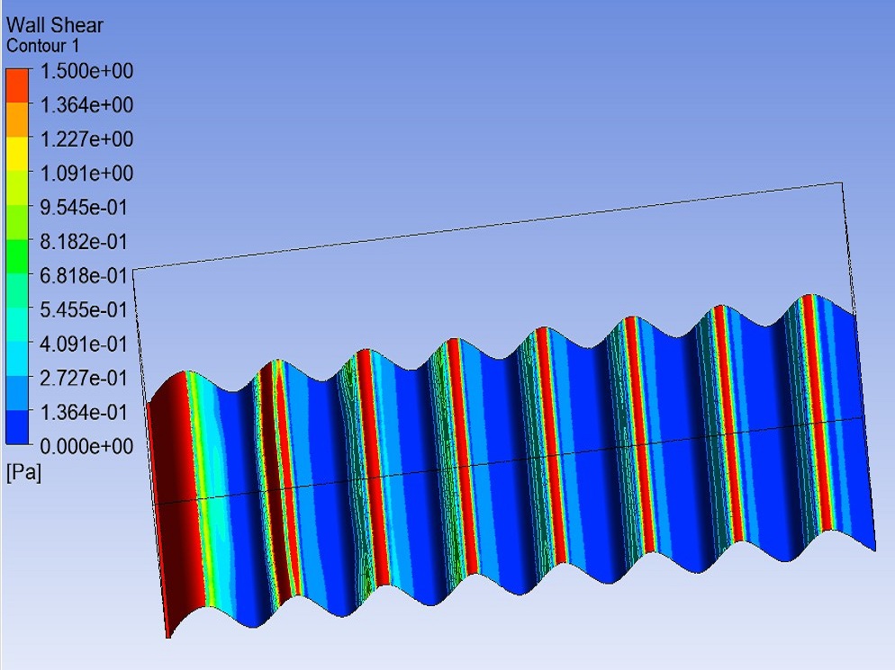895x670 pixels.
Task: Select the 1.364e+00 legend value
Action: tap(86, 105)
